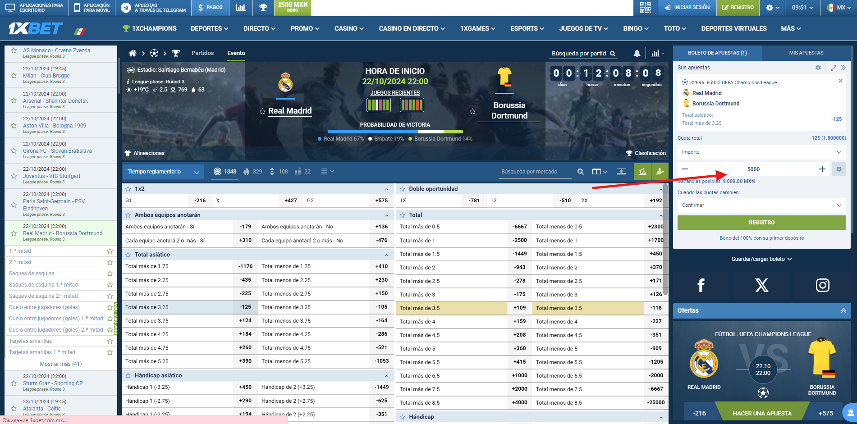
Task: Open the Instagram icon
Action: (823, 285)
